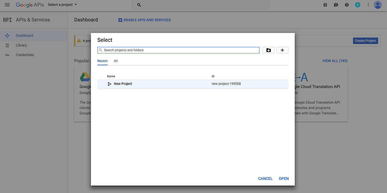The height and width of the screenshot is (193, 387).
Task: Click the CANCEL button
Action: [x=265, y=179]
